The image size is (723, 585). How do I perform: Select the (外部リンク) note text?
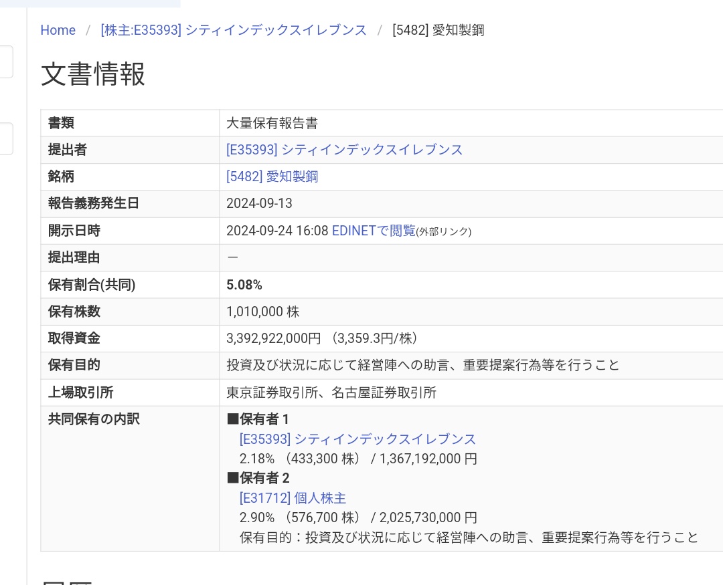click(x=444, y=232)
